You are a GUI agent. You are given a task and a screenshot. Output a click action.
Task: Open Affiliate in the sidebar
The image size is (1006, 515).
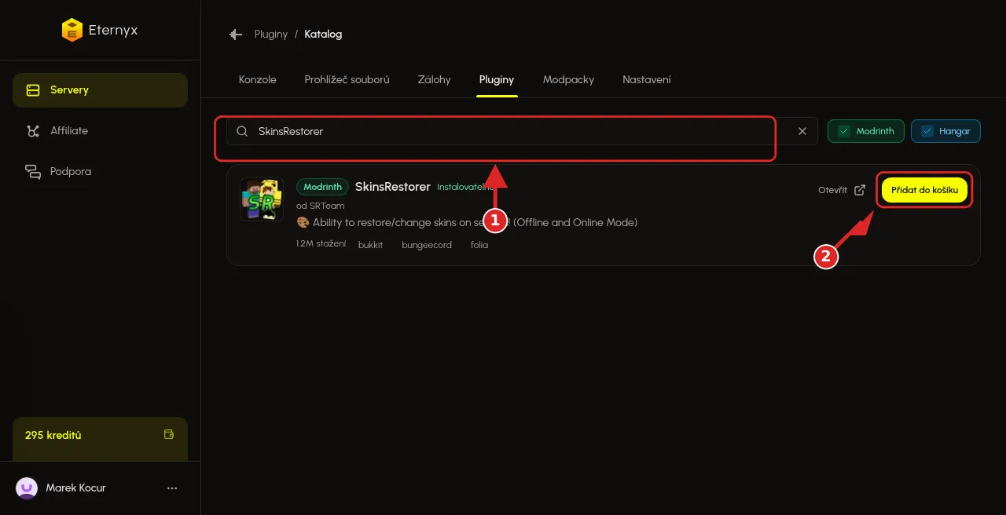point(100,131)
